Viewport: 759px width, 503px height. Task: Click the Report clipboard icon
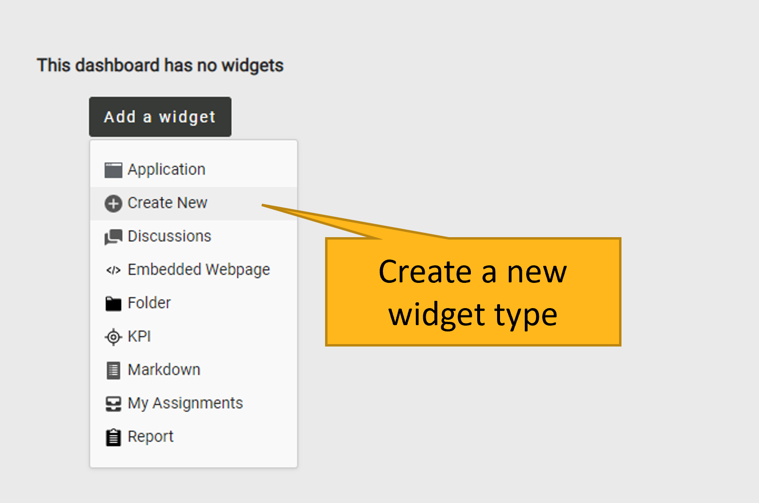pyautogui.click(x=113, y=437)
